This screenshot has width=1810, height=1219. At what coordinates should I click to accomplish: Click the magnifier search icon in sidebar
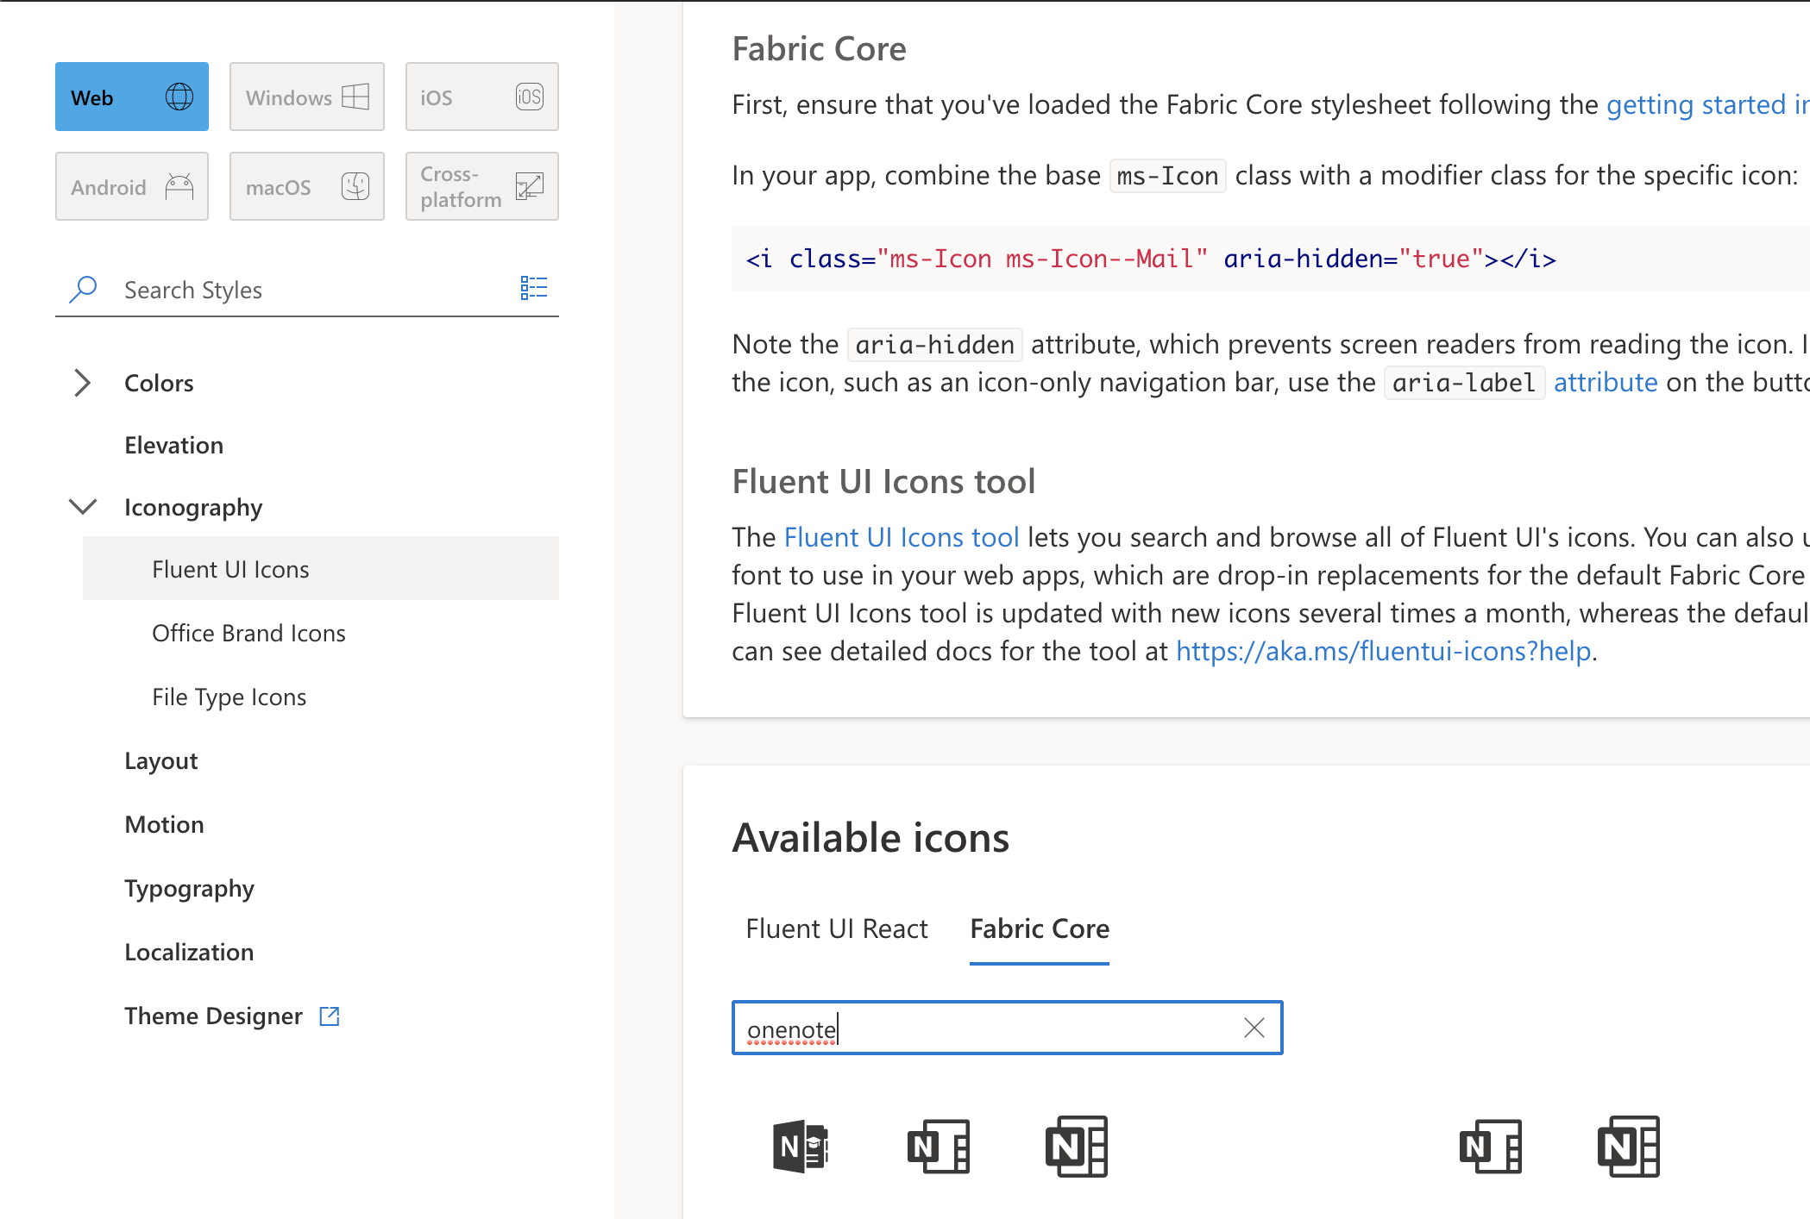pyautogui.click(x=83, y=289)
